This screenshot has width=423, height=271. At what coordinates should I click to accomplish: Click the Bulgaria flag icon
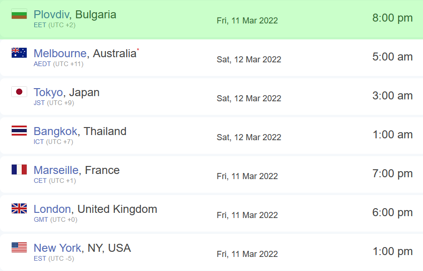19,14
